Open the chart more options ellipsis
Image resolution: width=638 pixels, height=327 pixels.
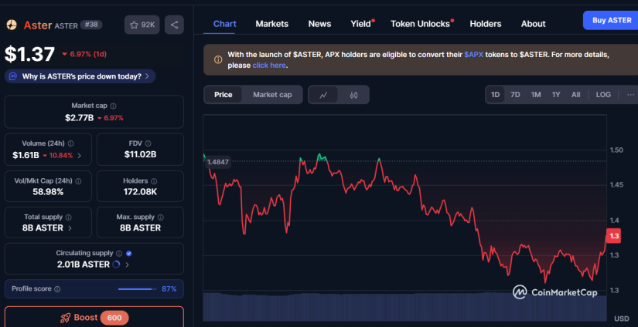click(x=630, y=95)
